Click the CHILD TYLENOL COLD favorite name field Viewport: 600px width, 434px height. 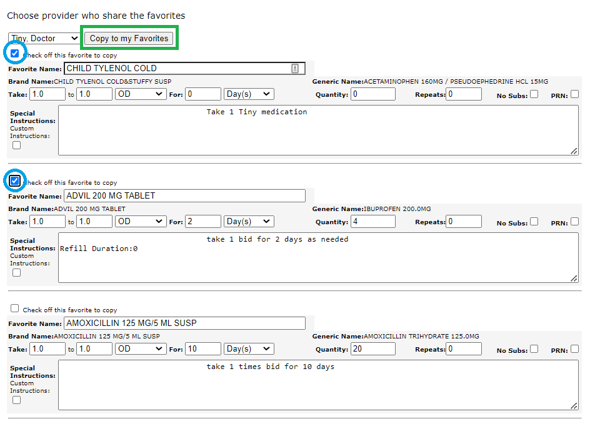184,68
